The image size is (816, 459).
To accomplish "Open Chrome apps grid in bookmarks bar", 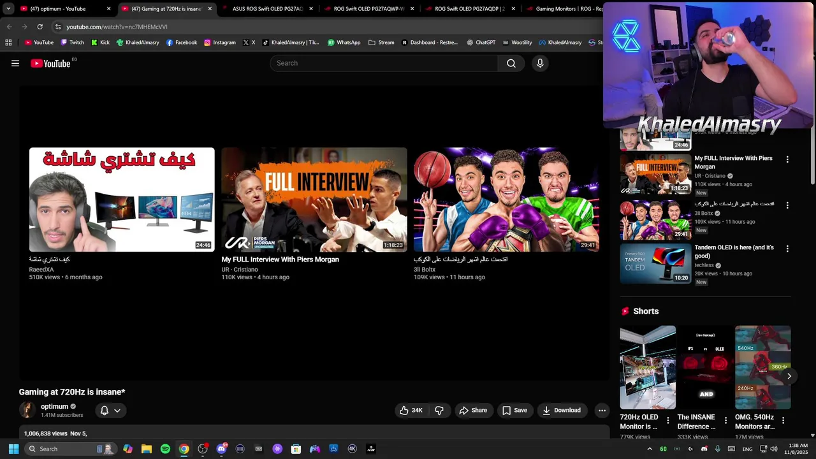I will pyautogui.click(x=8, y=43).
